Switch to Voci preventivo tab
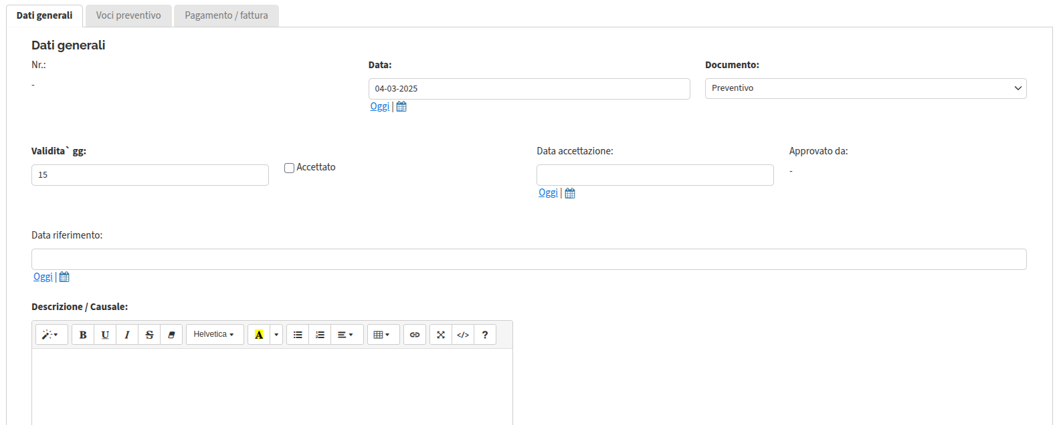 pyautogui.click(x=128, y=15)
